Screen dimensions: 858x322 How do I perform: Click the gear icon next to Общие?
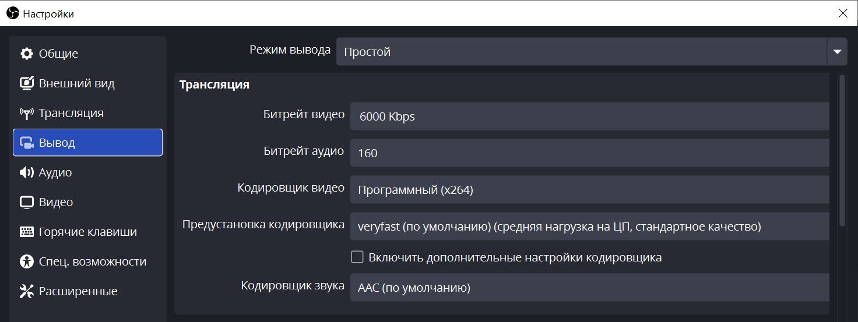[x=27, y=54]
